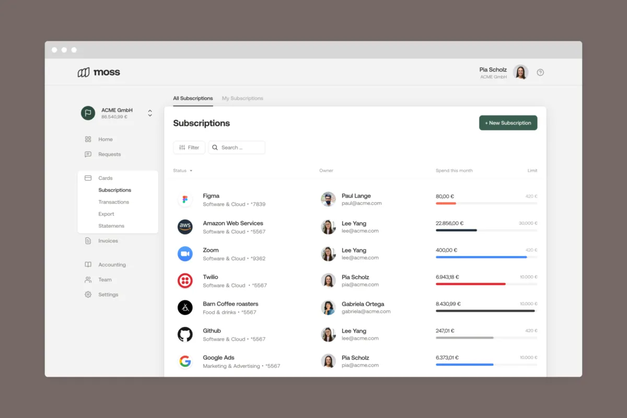Open the Accounting section link
627x418 pixels.
point(112,265)
